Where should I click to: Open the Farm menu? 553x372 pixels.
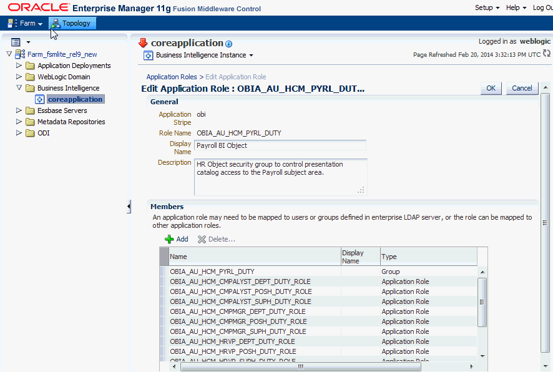click(x=25, y=23)
